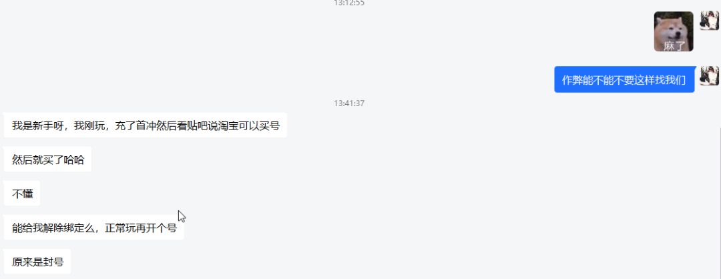The image size is (721, 279).
Task: Click the 13:12:55 timestamp at the top
Action: coord(349,2)
